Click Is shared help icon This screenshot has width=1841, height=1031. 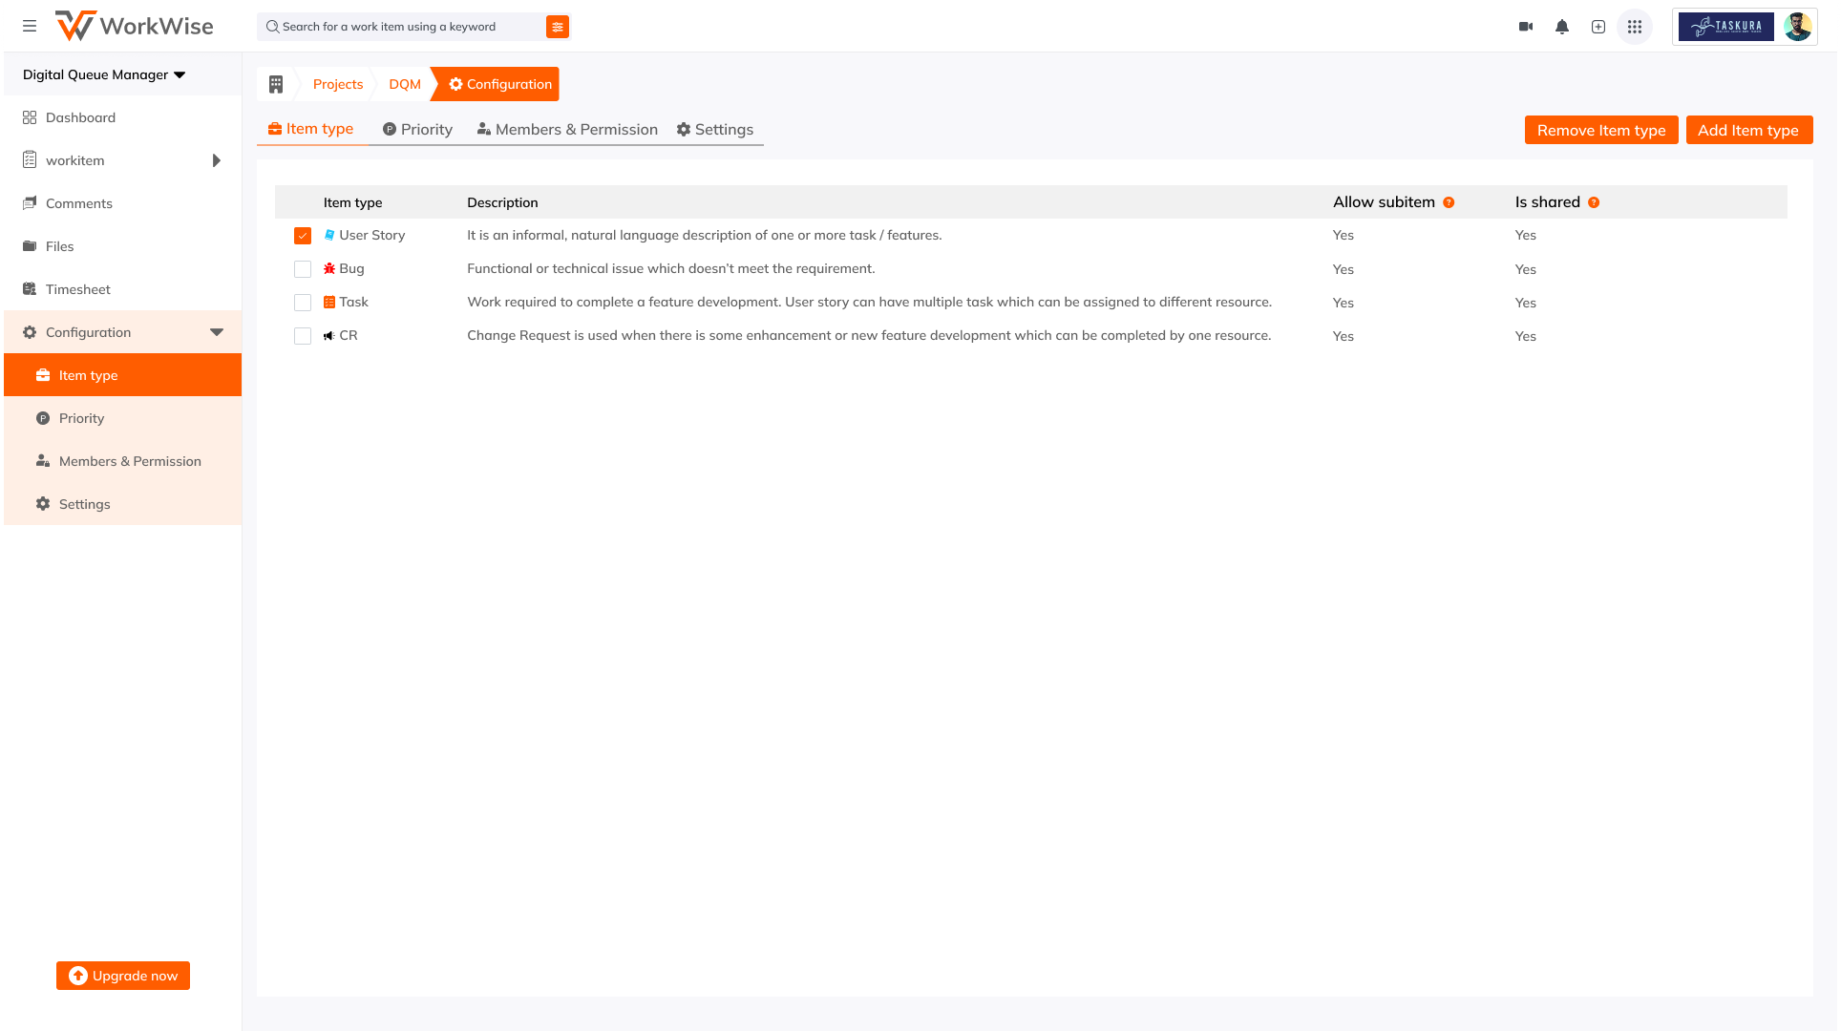tap(1594, 202)
